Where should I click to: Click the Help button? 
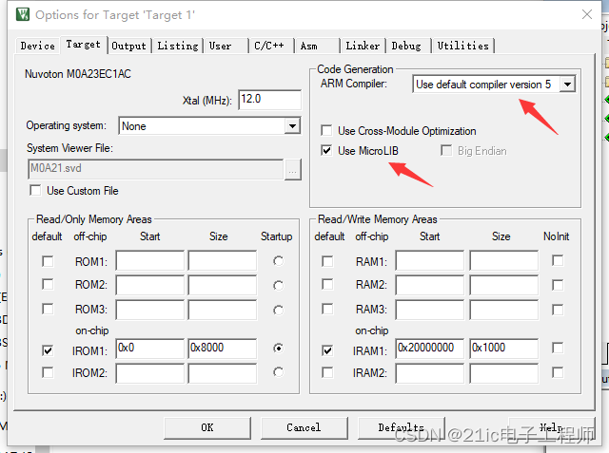(x=552, y=427)
